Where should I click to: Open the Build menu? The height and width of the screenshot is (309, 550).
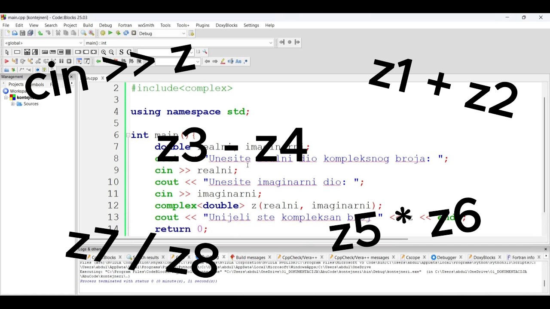coord(88,25)
